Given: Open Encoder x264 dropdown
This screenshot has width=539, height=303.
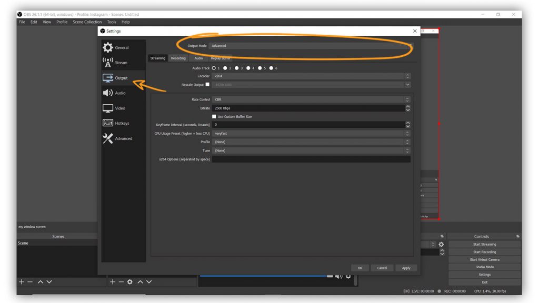Looking at the screenshot, I should [x=311, y=76].
